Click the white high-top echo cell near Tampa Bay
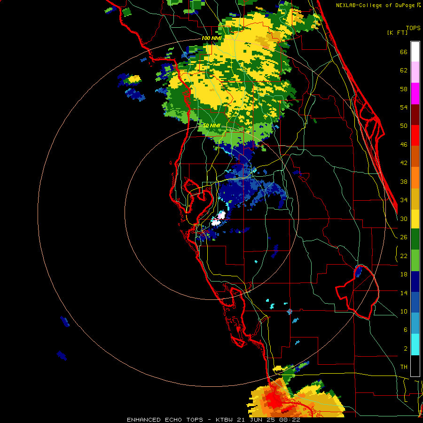The height and width of the screenshot is (423, 423). [x=218, y=219]
